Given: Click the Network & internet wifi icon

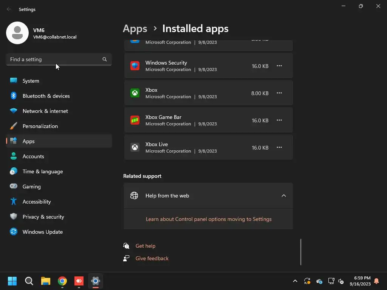Looking at the screenshot, I should tap(14, 111).
